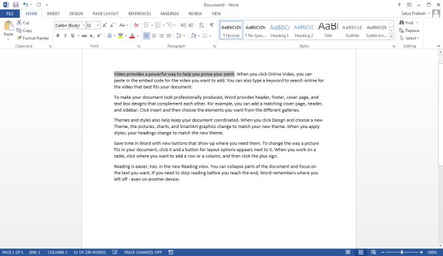Click the Redo icon
The image size is (443, 256).
39,5
